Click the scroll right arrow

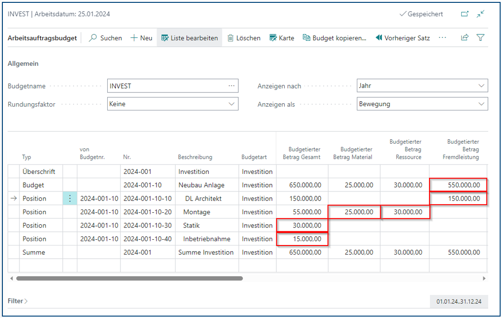coord(484,278)
